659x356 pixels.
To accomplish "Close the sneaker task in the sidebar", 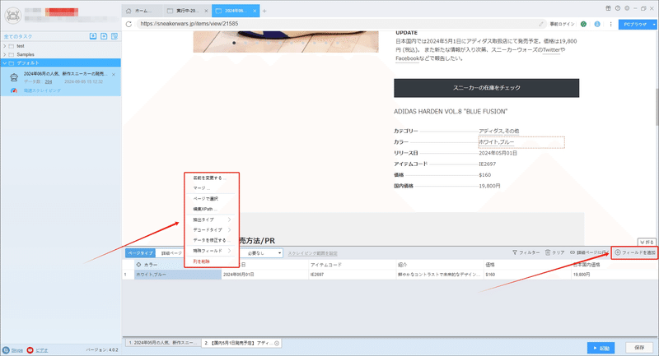I will (x=114, y=75).
